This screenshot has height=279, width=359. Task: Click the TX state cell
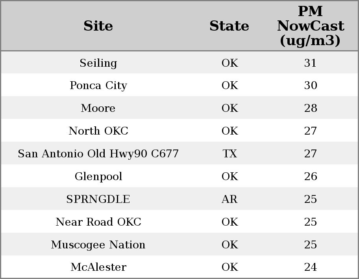click(x=229, y=153)
